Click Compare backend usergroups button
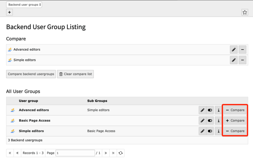The height and width of the screenshot is (164, 253). pyautogui.click(x=31, y=74)
